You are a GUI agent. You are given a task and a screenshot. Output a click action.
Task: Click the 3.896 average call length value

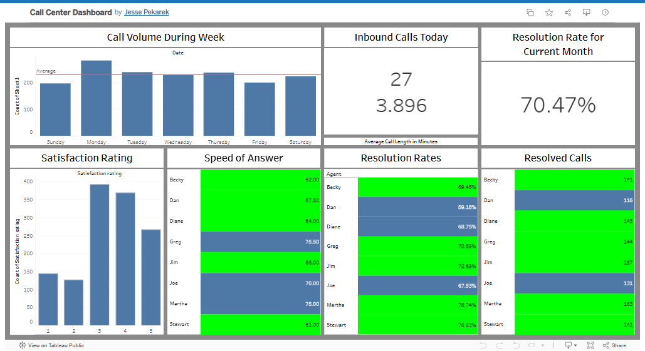point(401,106)
